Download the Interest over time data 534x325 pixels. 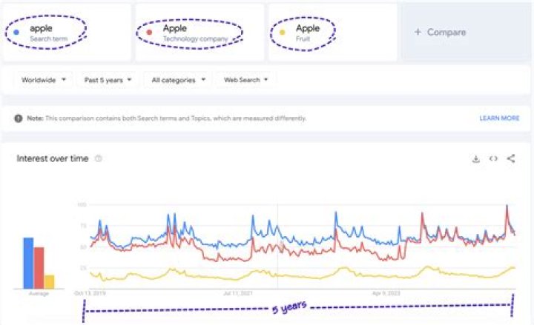point(475,158)
